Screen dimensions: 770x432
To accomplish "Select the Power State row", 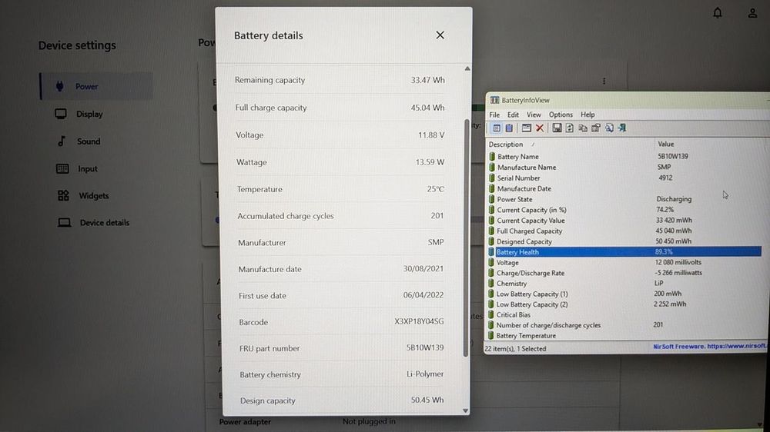I will click(x=624, y=199).
